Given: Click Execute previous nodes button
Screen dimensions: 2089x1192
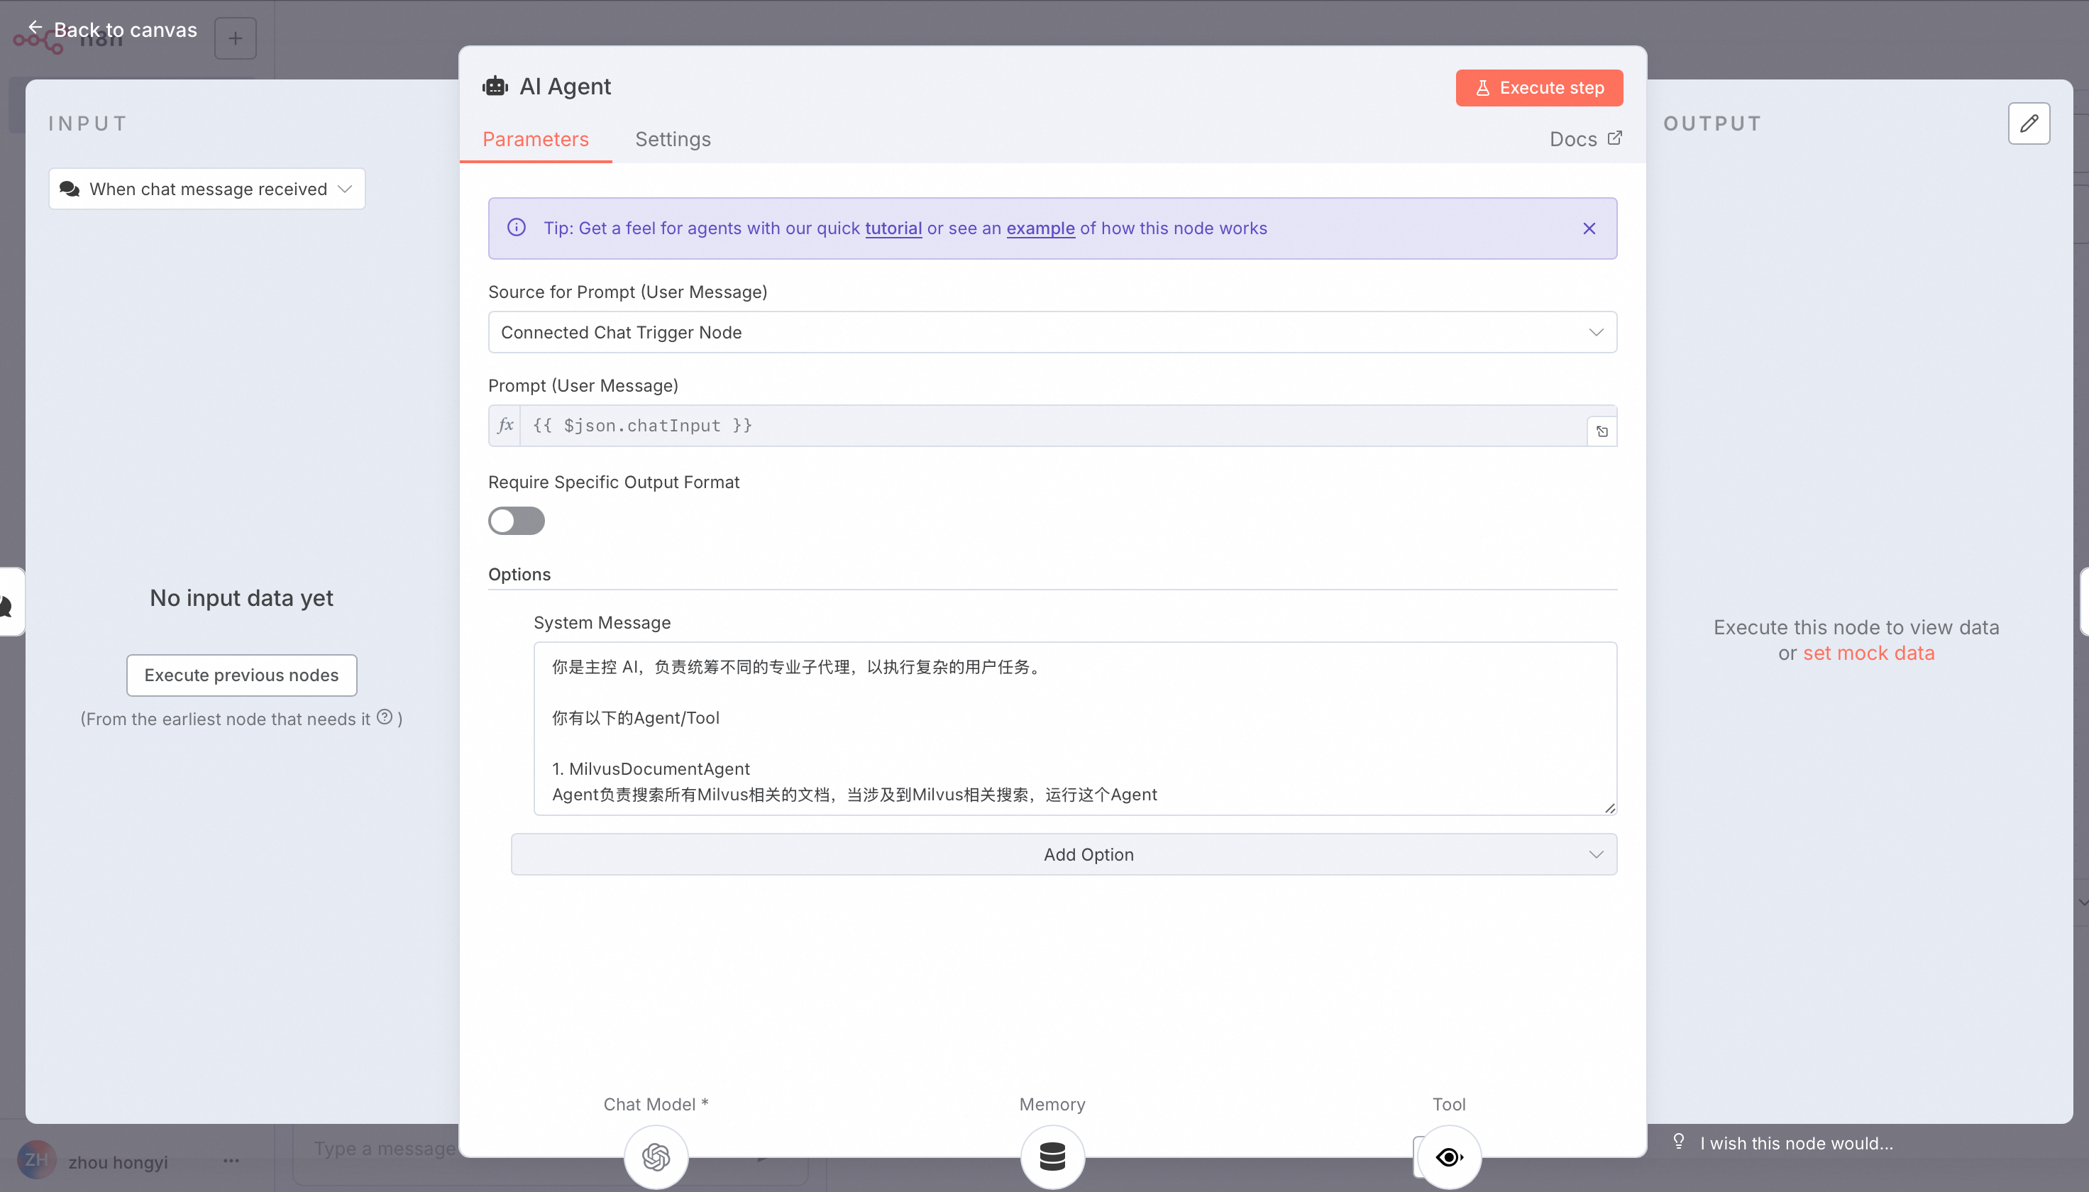Looking at the screenshot, I should coord(241,675).
